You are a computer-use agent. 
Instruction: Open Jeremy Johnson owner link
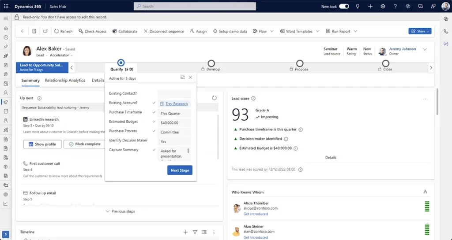tap(403, 49)
